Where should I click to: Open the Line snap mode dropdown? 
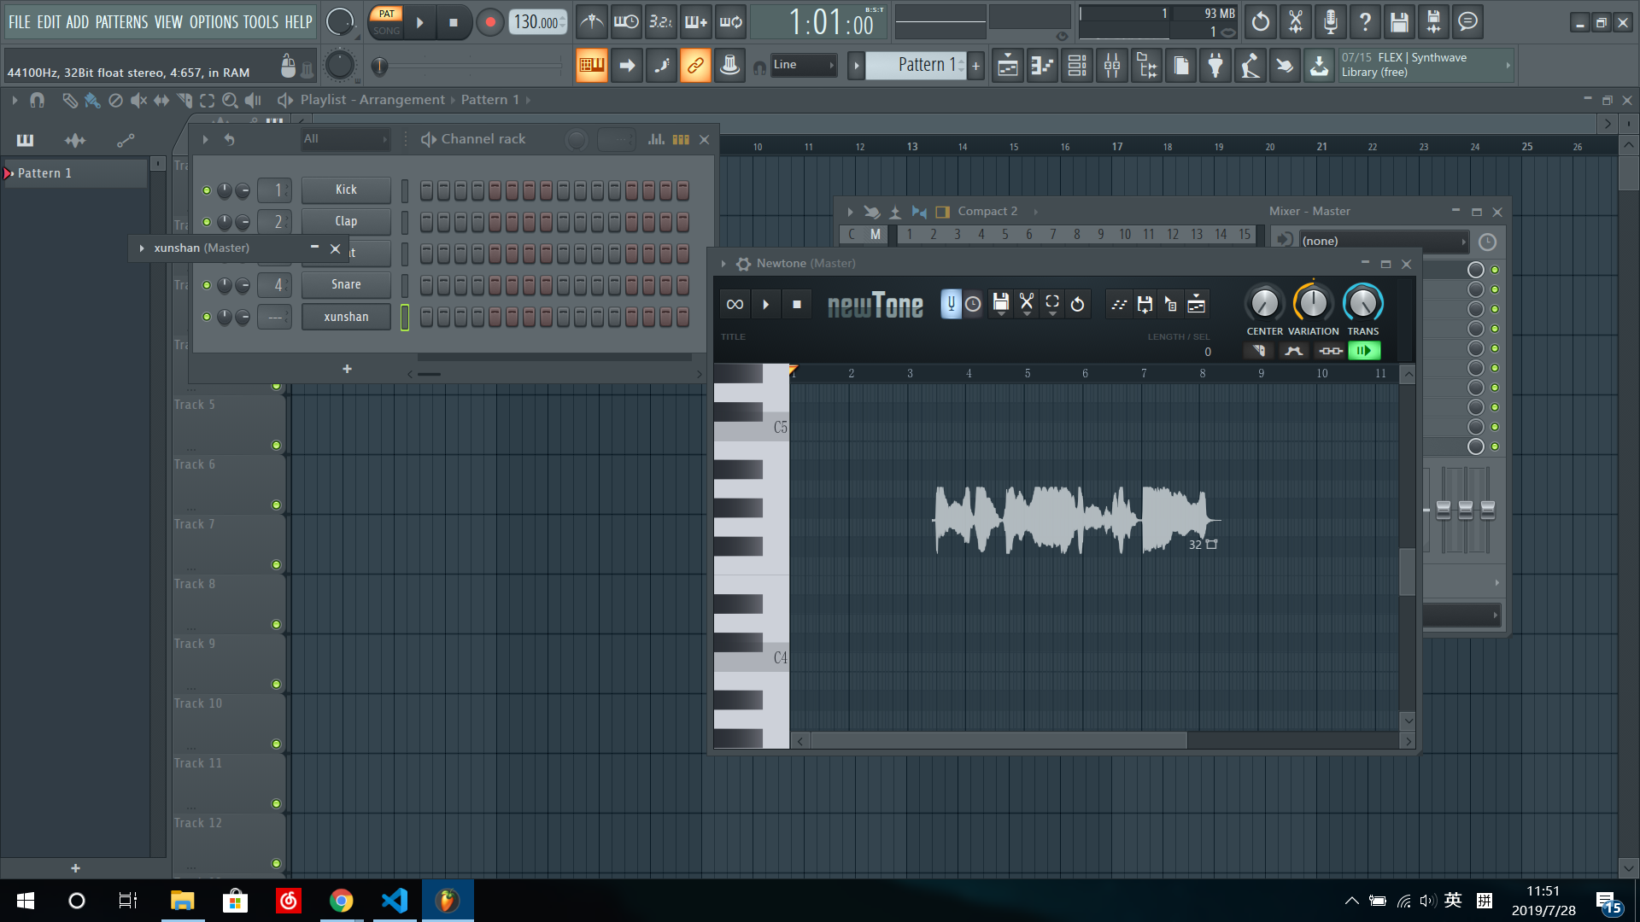click(x=804, y=65)
